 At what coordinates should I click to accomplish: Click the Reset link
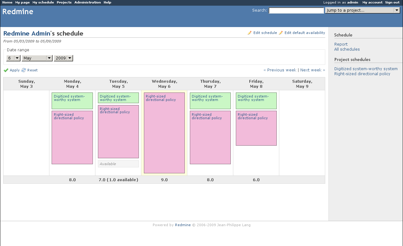tap(32, 70)
